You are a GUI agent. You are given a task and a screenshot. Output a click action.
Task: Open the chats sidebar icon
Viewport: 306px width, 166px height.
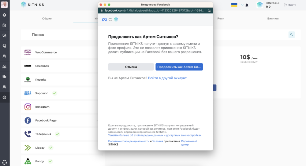tap(4, 36)
